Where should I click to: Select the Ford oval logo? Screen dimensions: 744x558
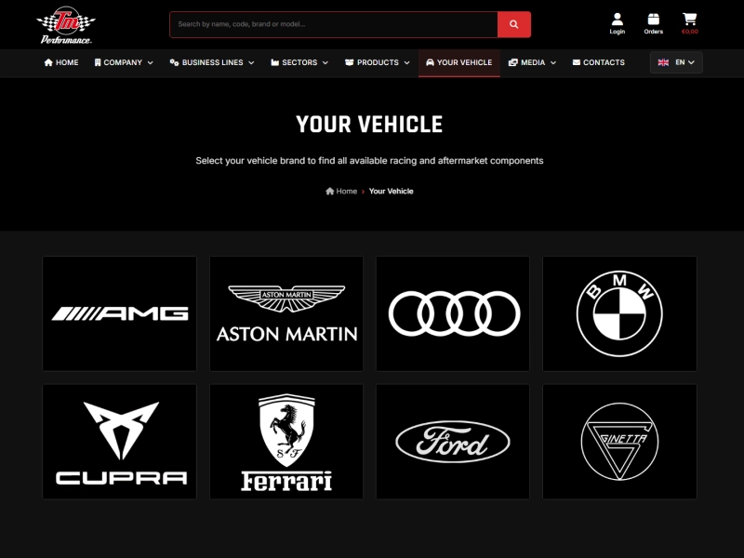[x=453, y=442]
